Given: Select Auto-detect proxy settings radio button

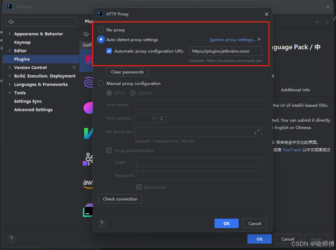Looking at the screenshot, I should pos(101,40).
